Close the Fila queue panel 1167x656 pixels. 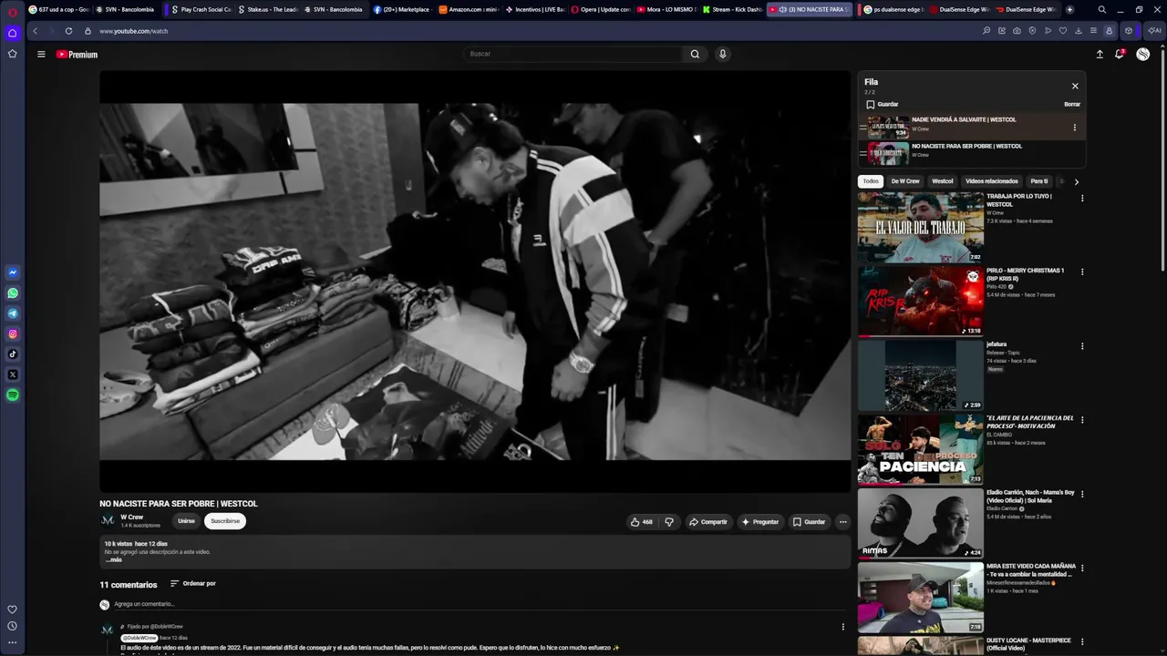point(1075,86)
